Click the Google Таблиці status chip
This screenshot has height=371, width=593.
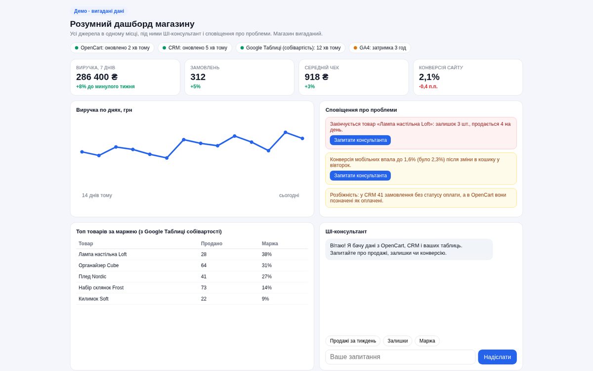coord(290,48)
